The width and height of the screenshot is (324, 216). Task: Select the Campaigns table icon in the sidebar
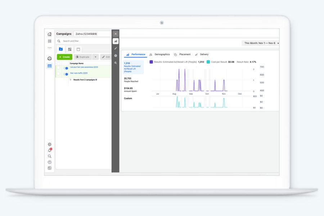click(x=50, y=66)
